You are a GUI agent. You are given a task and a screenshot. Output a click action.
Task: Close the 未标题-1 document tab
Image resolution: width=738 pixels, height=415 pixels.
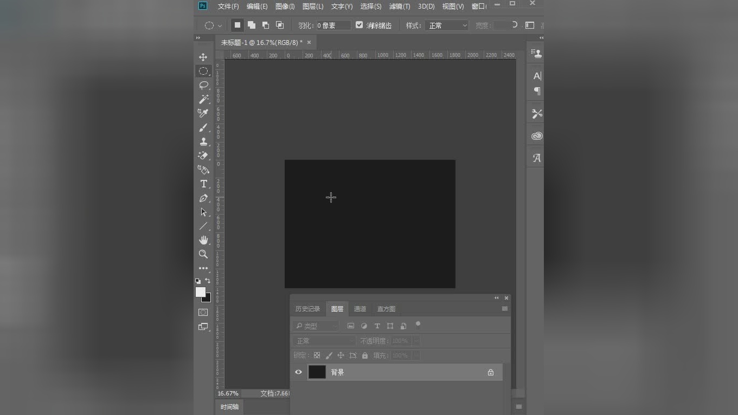coord(309,42)
